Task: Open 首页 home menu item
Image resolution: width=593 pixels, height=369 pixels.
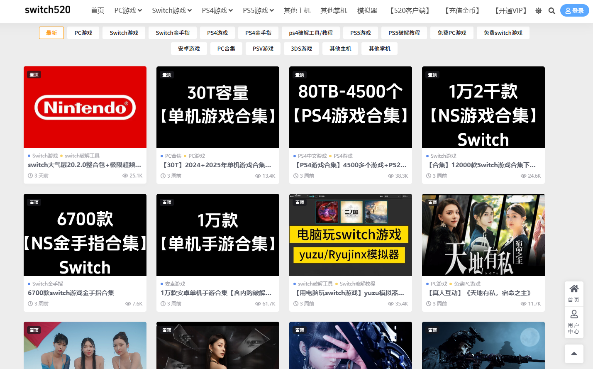Action: [x=98, y=10]
